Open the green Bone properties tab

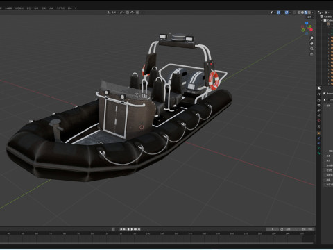coord(319,153)
